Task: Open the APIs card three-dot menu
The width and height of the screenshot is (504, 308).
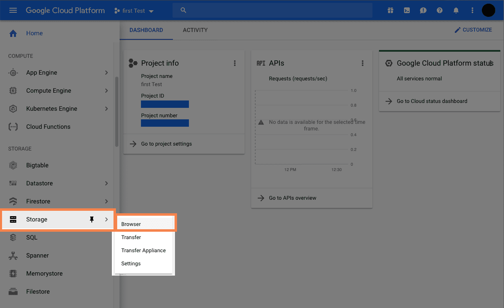Action: coord(363,63)
